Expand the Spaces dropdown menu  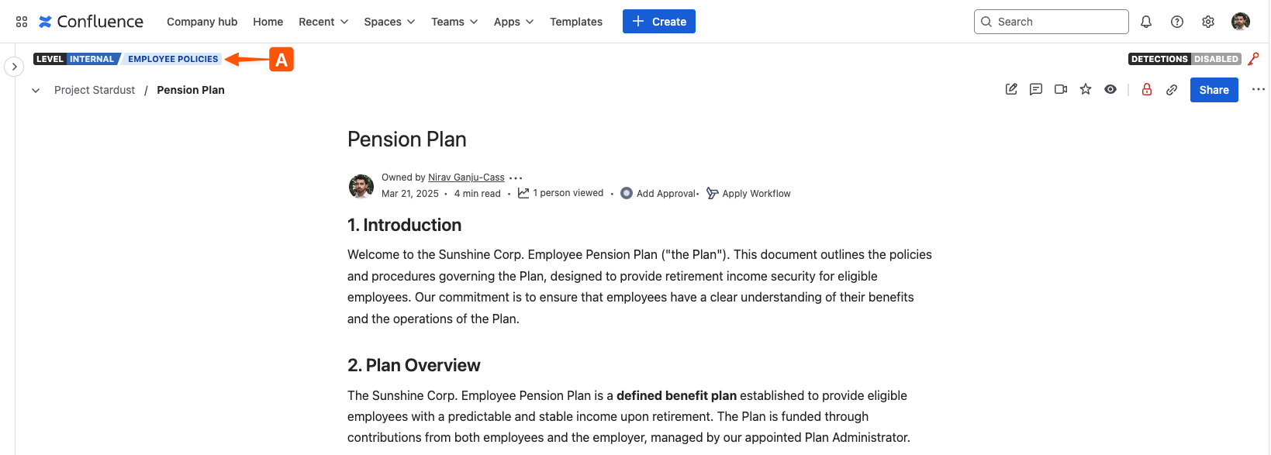pyautogui.click(x=389, y=22)
